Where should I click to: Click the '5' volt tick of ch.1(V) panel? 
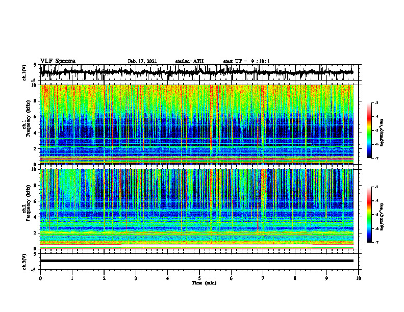point(35,66)
